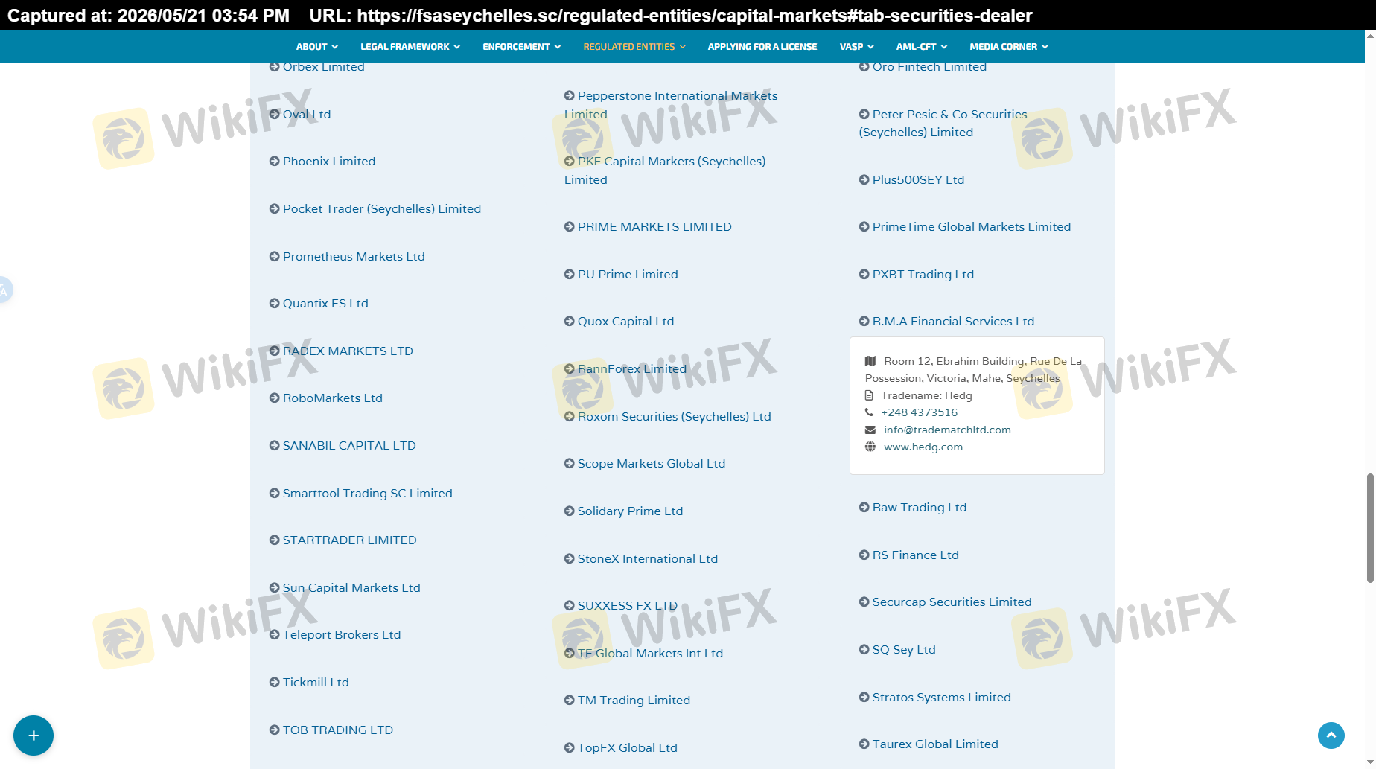
Task: Click the arrow icon beside Quox Capital Ltd
Action: click(x=569, y=321)
